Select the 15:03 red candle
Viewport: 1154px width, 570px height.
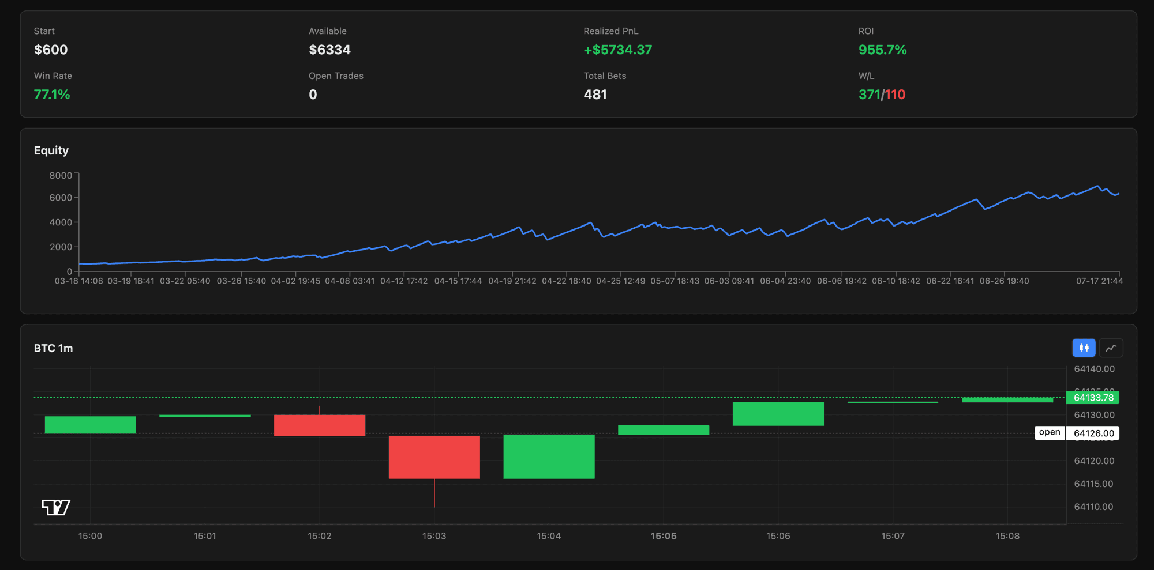click(x=434, y=457)
